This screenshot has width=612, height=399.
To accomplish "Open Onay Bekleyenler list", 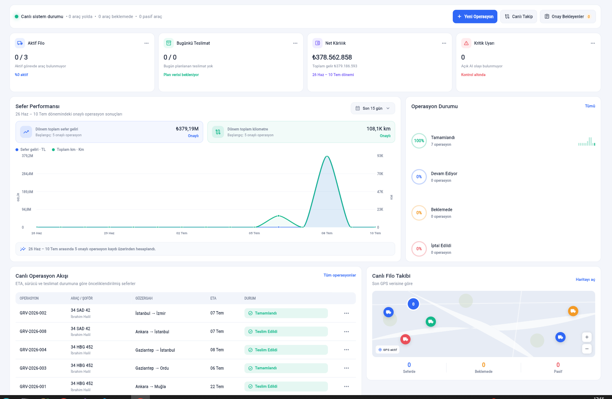I will point(568,16).
